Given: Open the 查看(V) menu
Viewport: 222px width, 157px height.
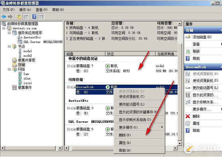Looking at the screenshot, I should pyautogui.click(x=42, y=10).
